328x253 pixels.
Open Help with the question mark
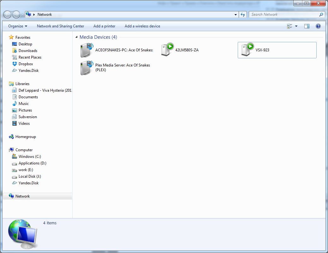pos(318,26)
